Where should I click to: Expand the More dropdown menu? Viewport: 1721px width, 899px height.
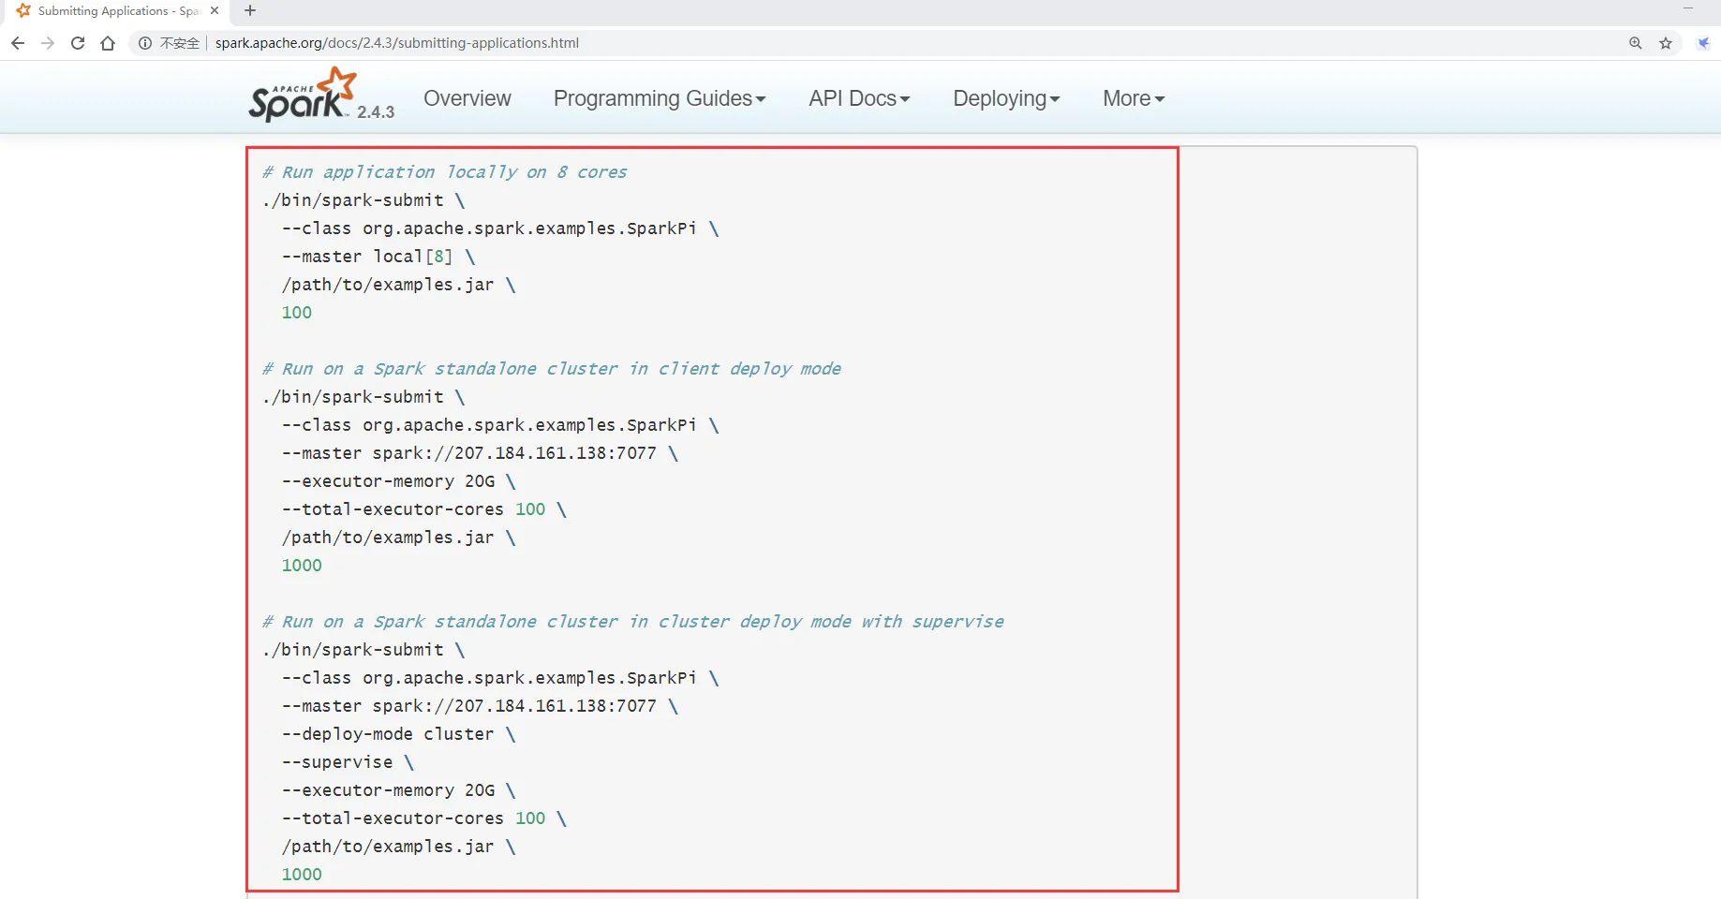point(1134,98)
